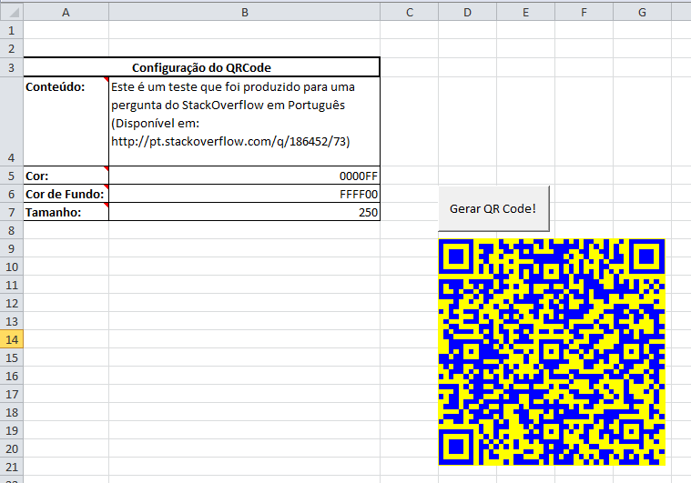Select row 6 header

click(12, 194)
